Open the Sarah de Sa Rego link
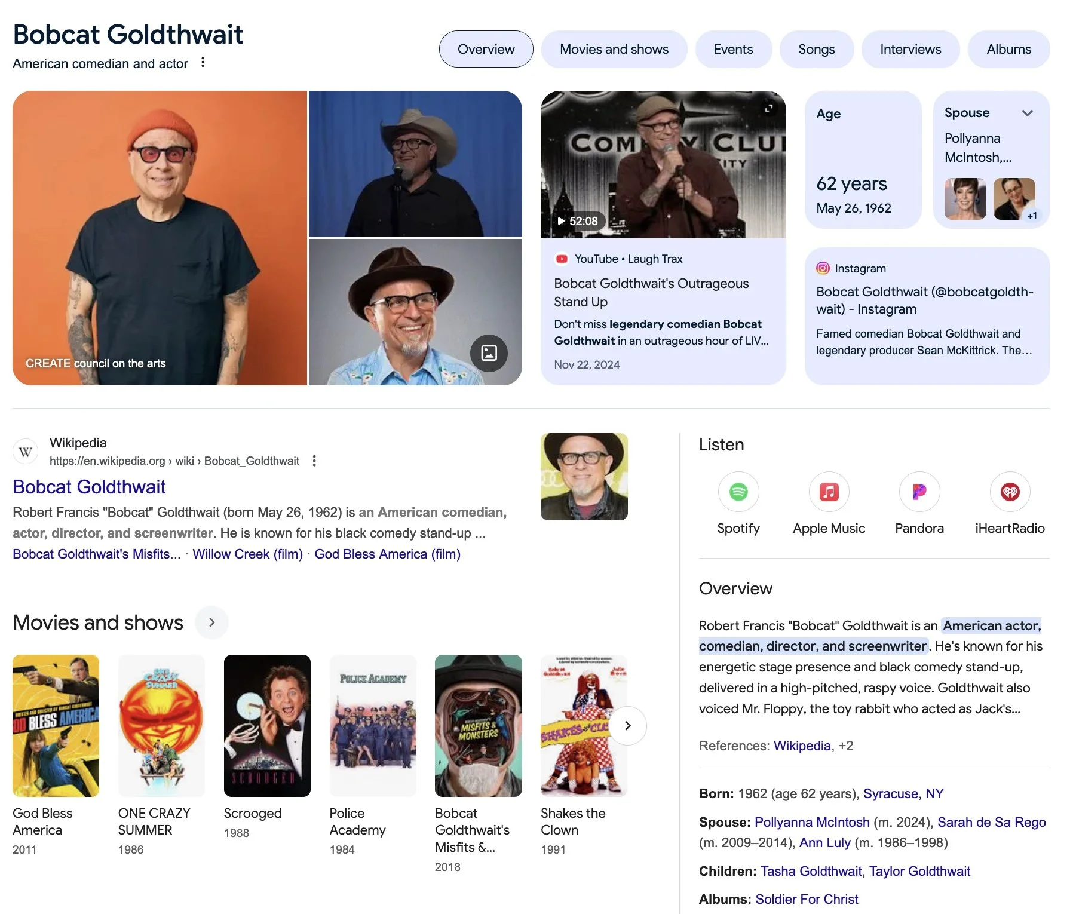Image resolution: width=1073 pixels, height=914 pixels. (992, 822)
